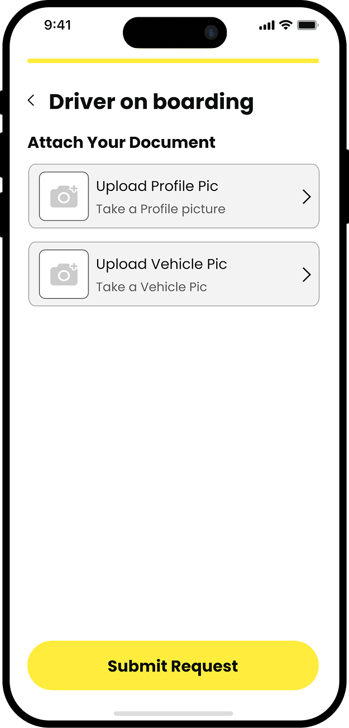Tap the 9:41 clock in status bar
This screenshot has height=728, width=349.
pyautogui.click(x=58, y=25)
